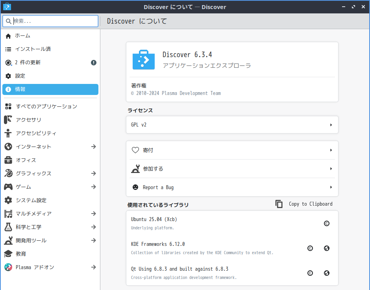Click the Science flask icon
370x290 pixels.
(x=8, y=227)
